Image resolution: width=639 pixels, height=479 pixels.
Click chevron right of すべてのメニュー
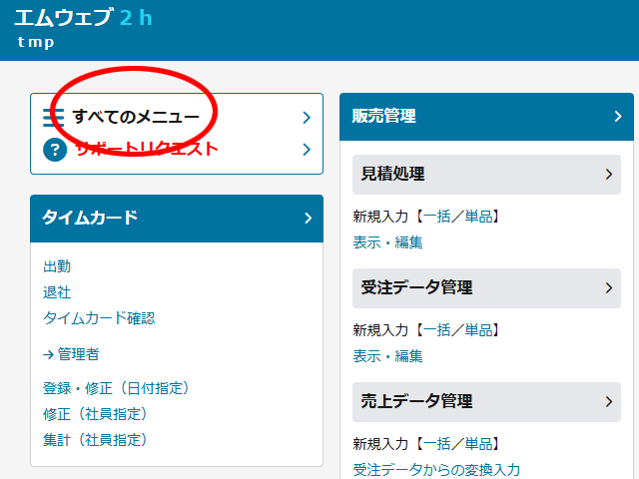pos(307,118)
